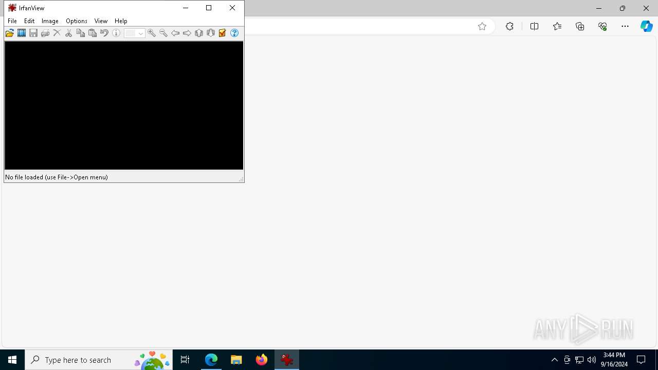Screen dimensions: 658x370
Task: Toggle Split screen icon in Edge
Action: point(534,26)
